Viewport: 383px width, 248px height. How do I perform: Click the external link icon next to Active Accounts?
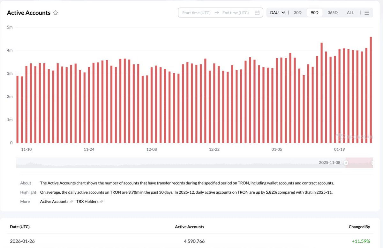click(x=71, y=201)
